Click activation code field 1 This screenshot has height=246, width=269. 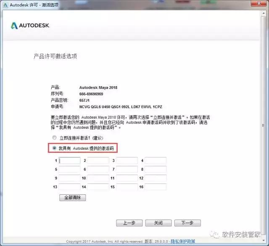[69, 161]
